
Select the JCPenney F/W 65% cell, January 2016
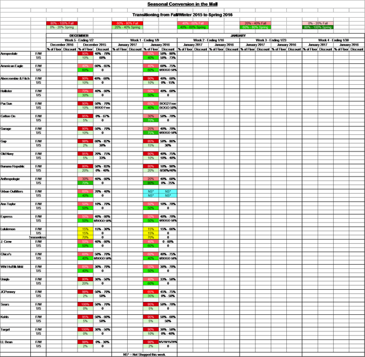tap(151, 292)
